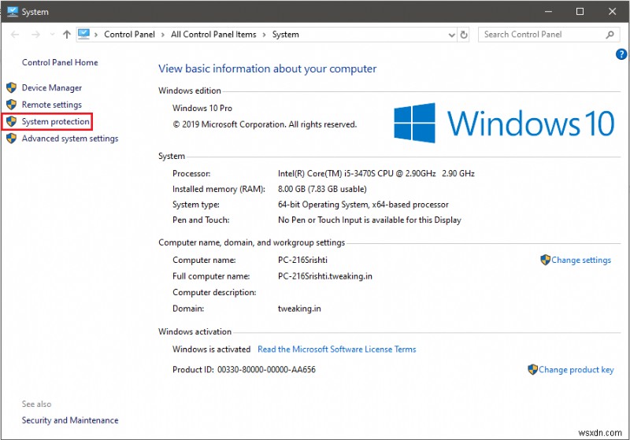Screen dimensions: 630x440
Task: Click the shield icon beside Device Manager
Action: click(x=11, y=88)
